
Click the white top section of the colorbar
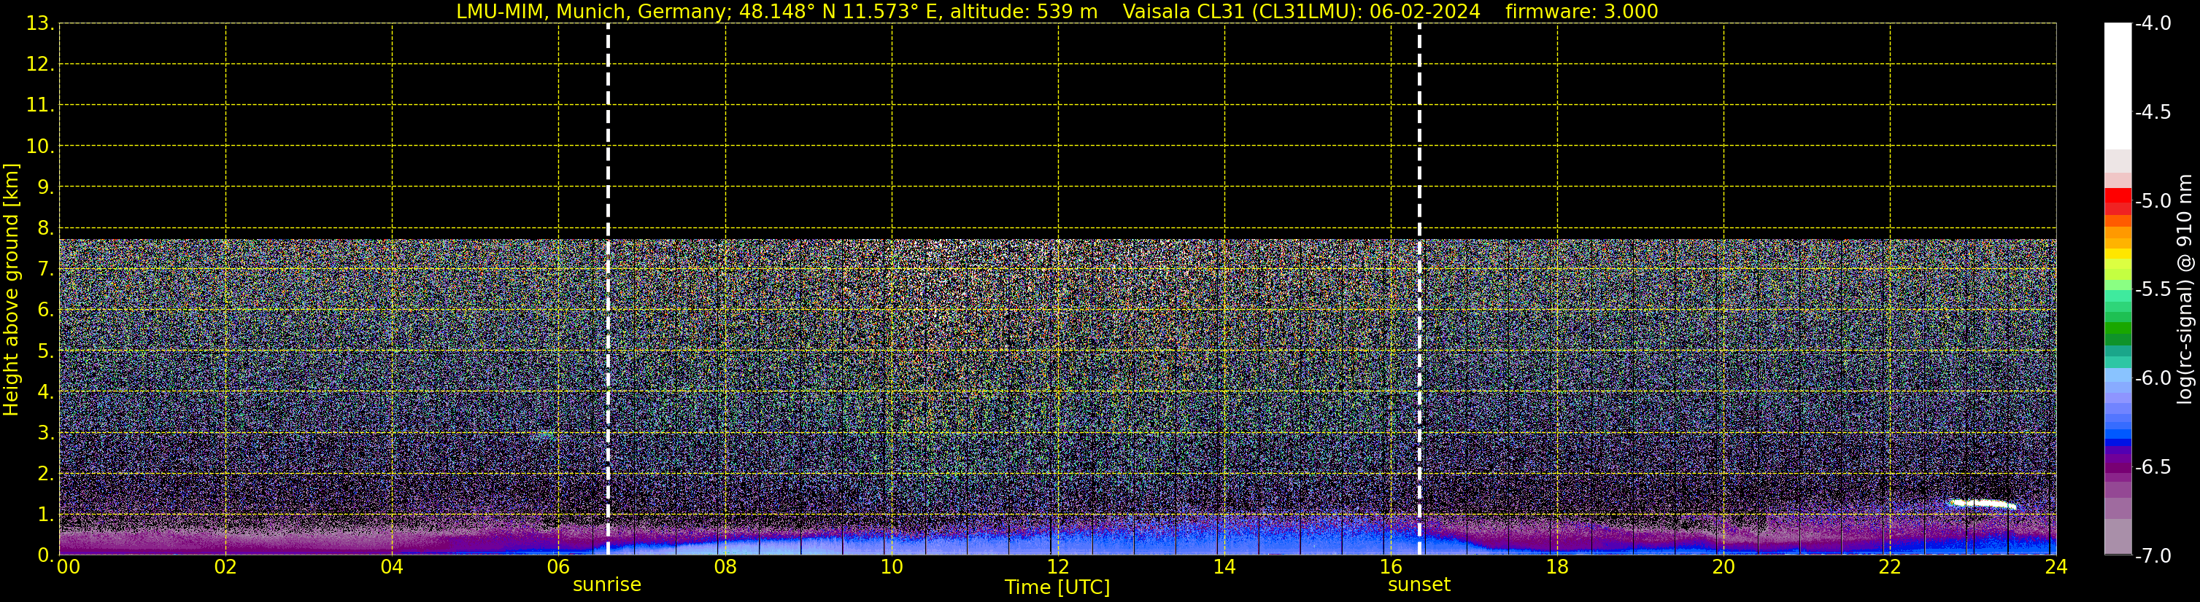2117,85
